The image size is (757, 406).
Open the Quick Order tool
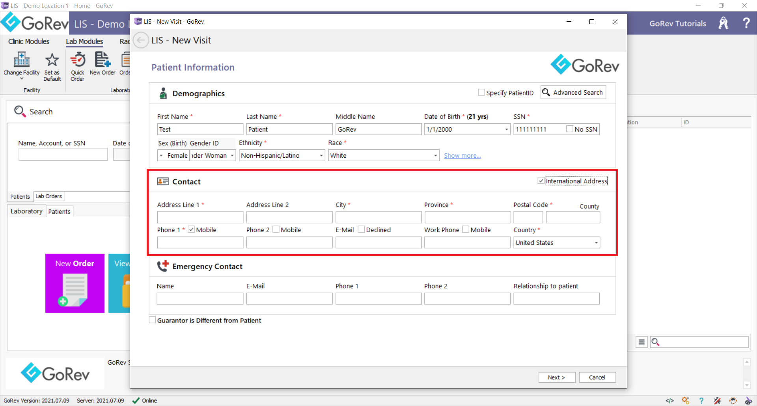click(78, 67)
